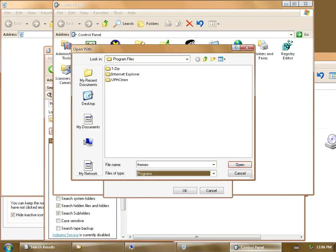Click Go back icon in Open With dialog
This screenshot has width=336, height=252.
pyautogui.click(x=198, y=59)
